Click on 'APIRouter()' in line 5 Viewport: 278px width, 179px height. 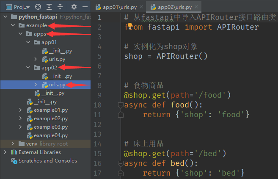pos(182,56)
